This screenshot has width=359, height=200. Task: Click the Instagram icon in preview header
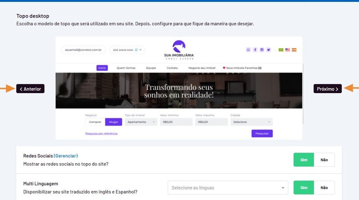point(262,50)
